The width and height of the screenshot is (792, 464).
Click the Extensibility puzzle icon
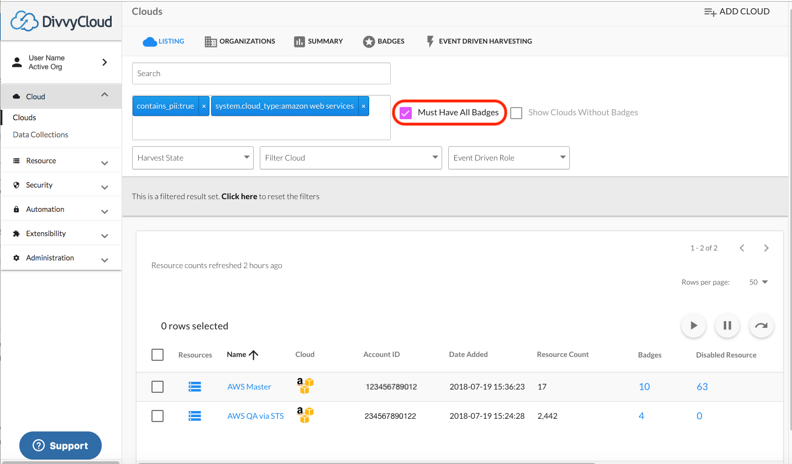(16, 233)
